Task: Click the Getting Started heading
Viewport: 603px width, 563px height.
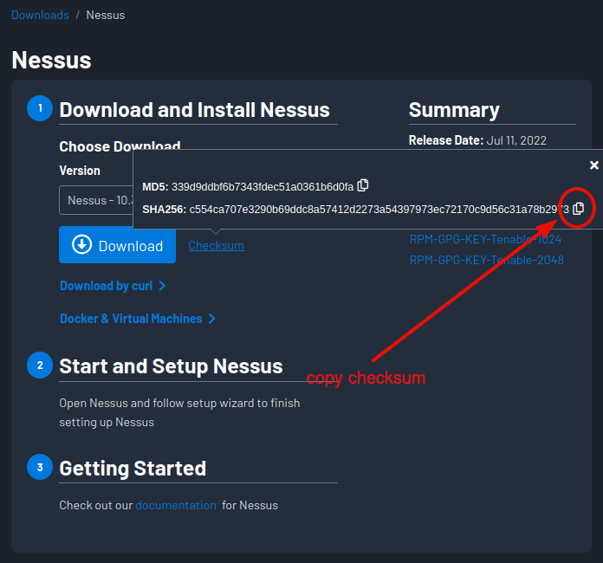Action: coord(133,469)
